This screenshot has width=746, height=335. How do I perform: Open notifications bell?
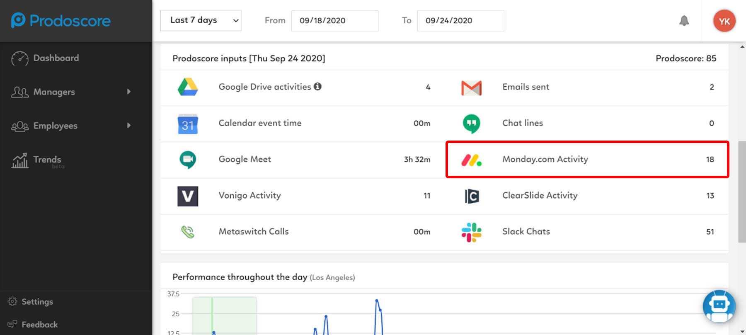684,20
